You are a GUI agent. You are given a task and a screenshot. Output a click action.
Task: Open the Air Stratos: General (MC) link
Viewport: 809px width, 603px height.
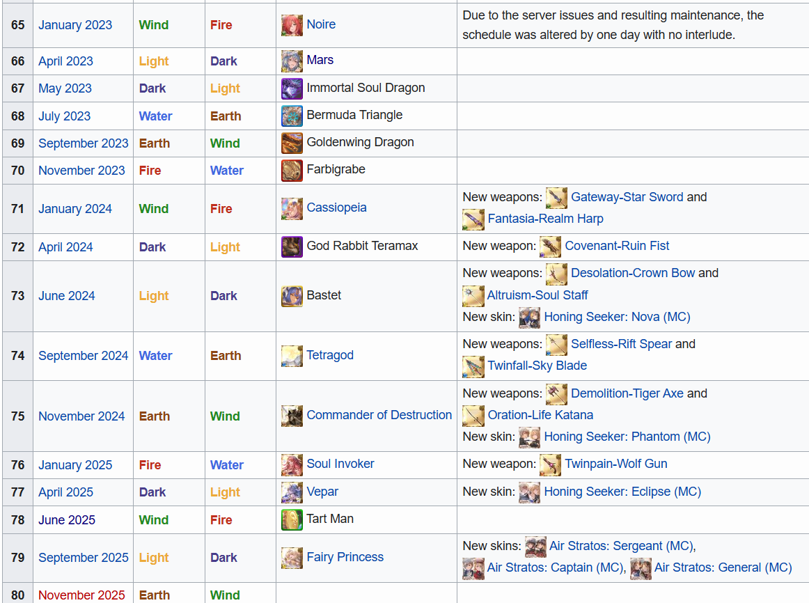pyautogui.click(x=723, y=567)
